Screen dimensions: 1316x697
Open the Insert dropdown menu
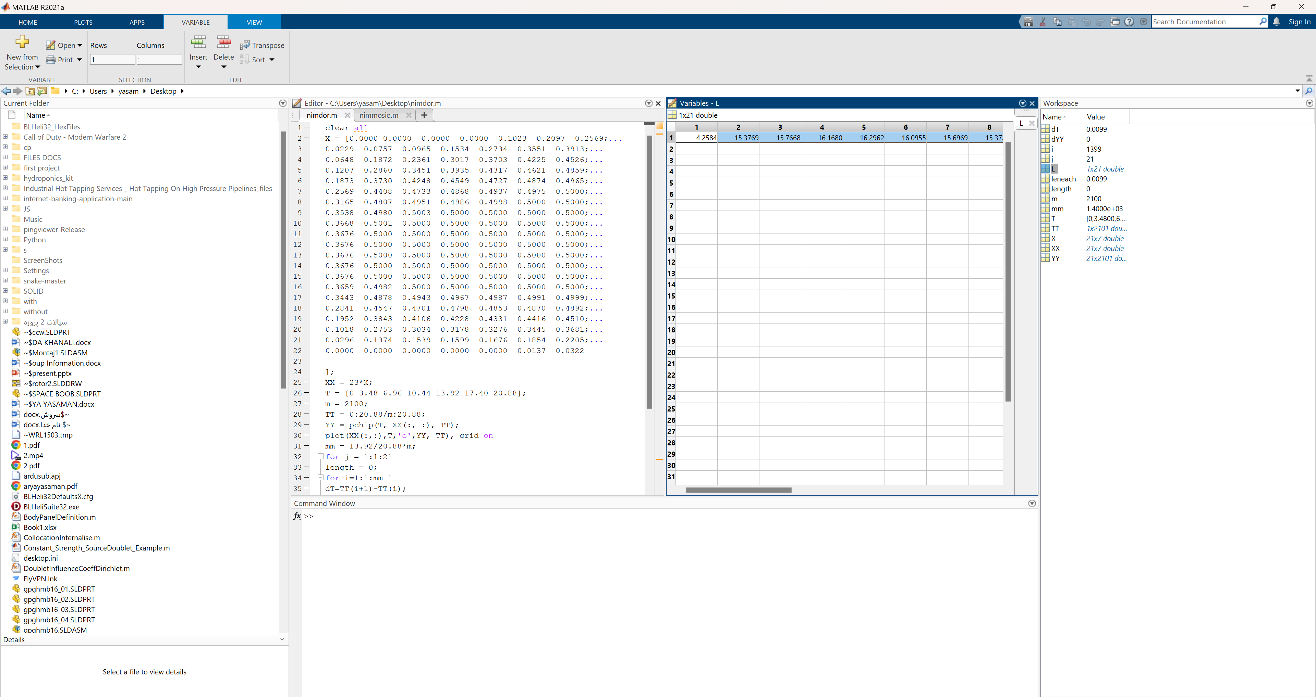[x=198, y=67]
